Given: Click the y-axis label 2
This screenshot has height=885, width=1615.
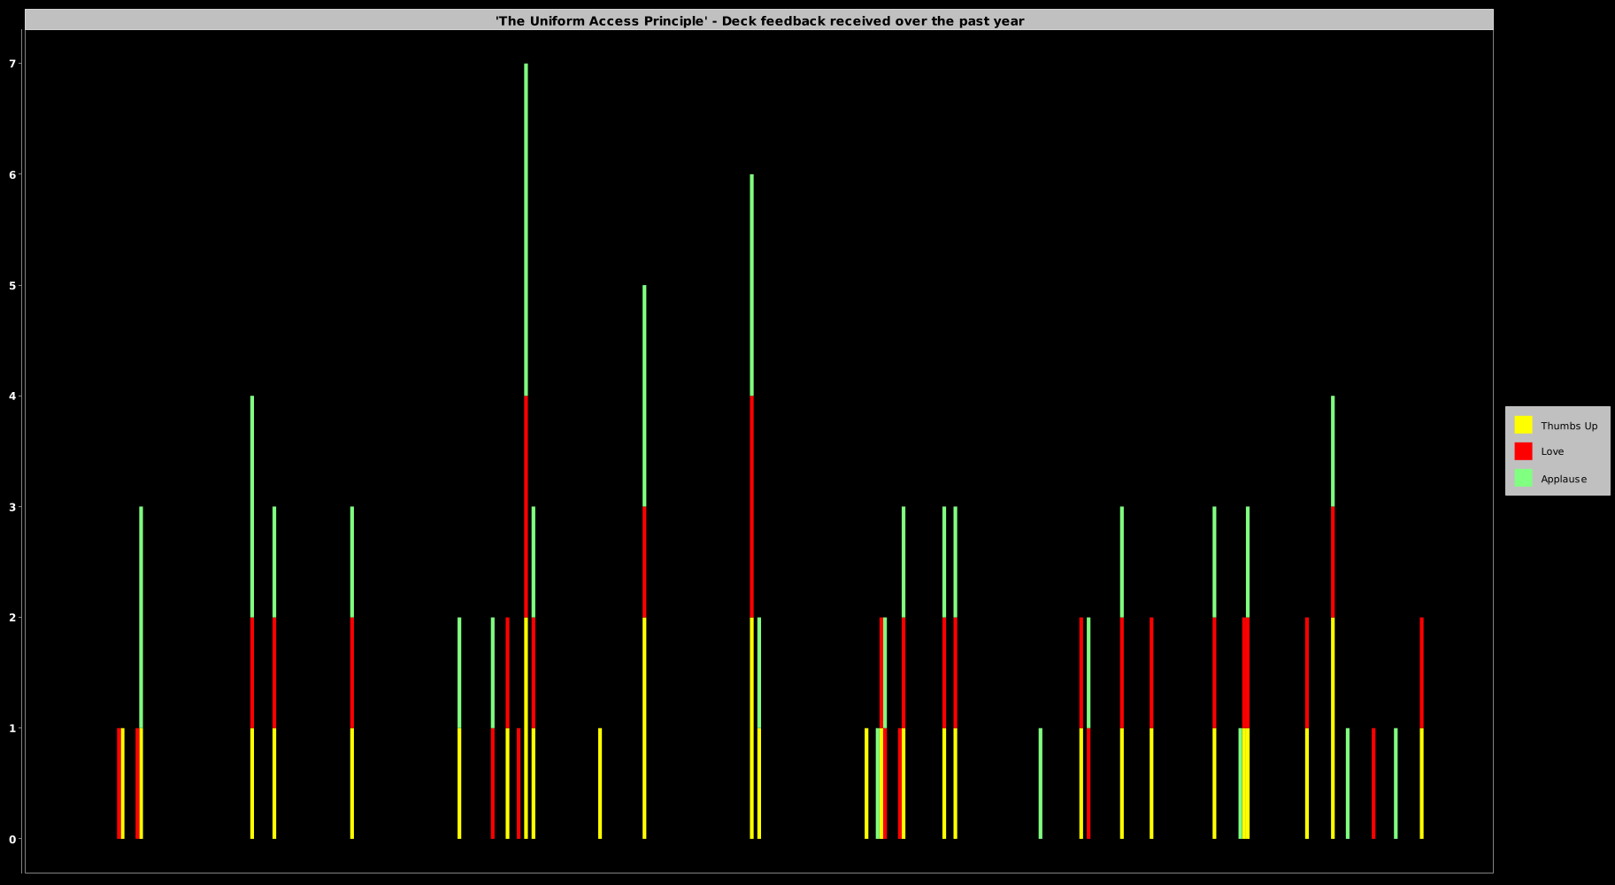Looking at the screenshot, I should (x=12, y=618).
